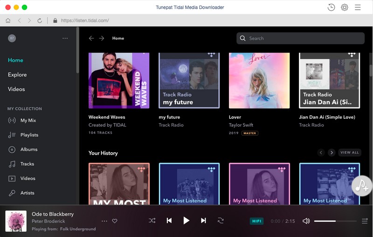Open the Weekend Waves playlist cover
Screen dimensions: 373x237
tap(119, 81)
